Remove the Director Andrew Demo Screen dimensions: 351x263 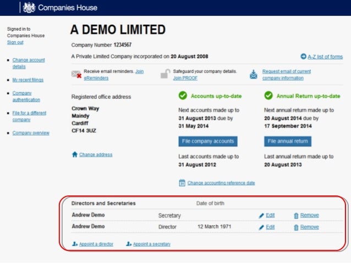click(309, 227)
